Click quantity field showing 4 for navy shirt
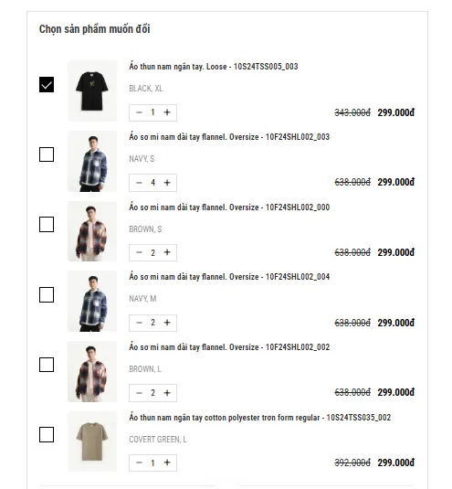 (x=153, y=183)
